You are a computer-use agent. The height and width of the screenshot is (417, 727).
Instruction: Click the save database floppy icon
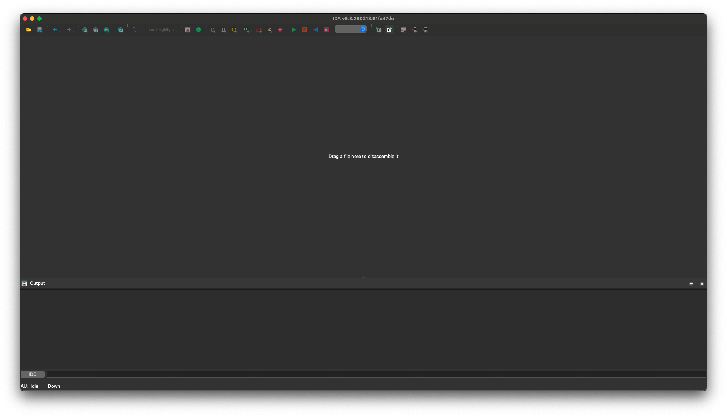(40, 30)
